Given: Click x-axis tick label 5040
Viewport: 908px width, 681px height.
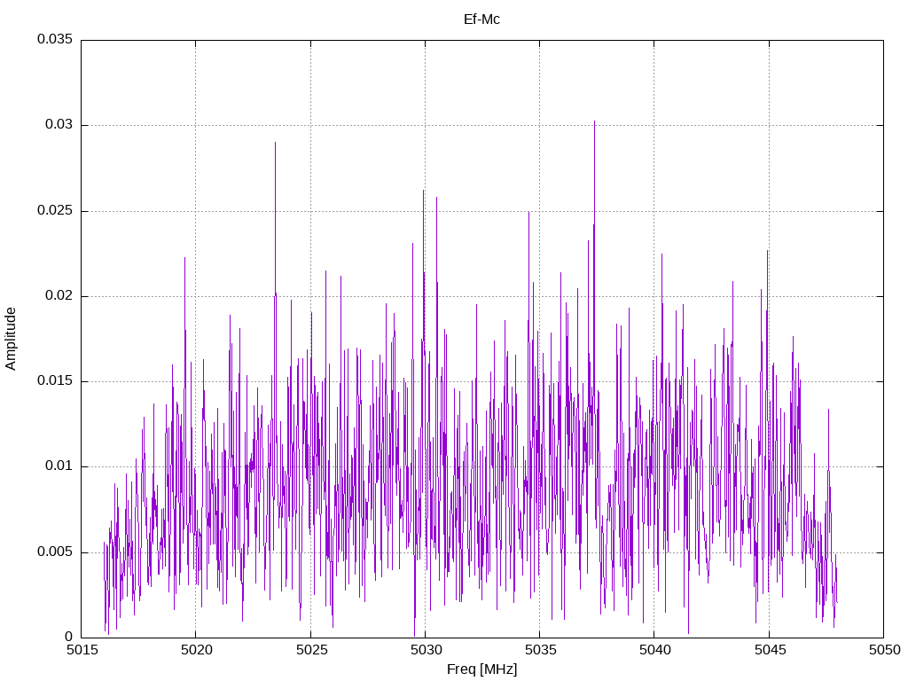Looking at the screenshot, I should 655,650.
